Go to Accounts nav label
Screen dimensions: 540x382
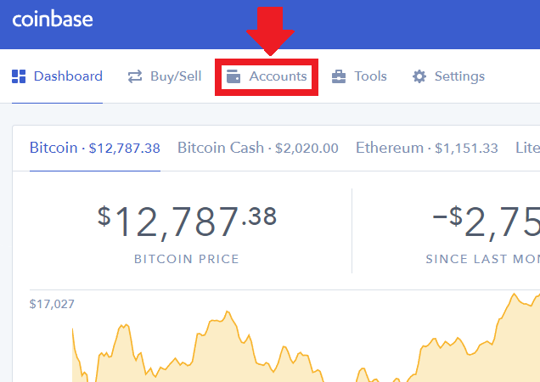click(x=278, y=76)
